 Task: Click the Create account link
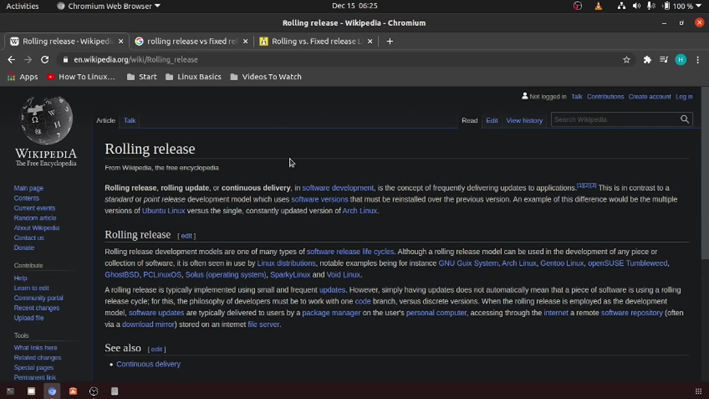pos(650,96)
